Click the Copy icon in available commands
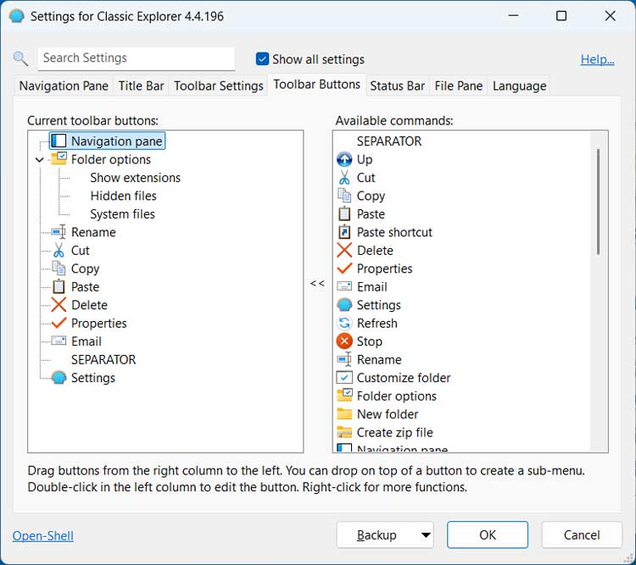The height and width of the screenshot is (565, 636). click(344, 196)
